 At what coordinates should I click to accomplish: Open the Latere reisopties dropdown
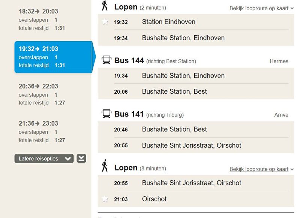coord(44,158)
